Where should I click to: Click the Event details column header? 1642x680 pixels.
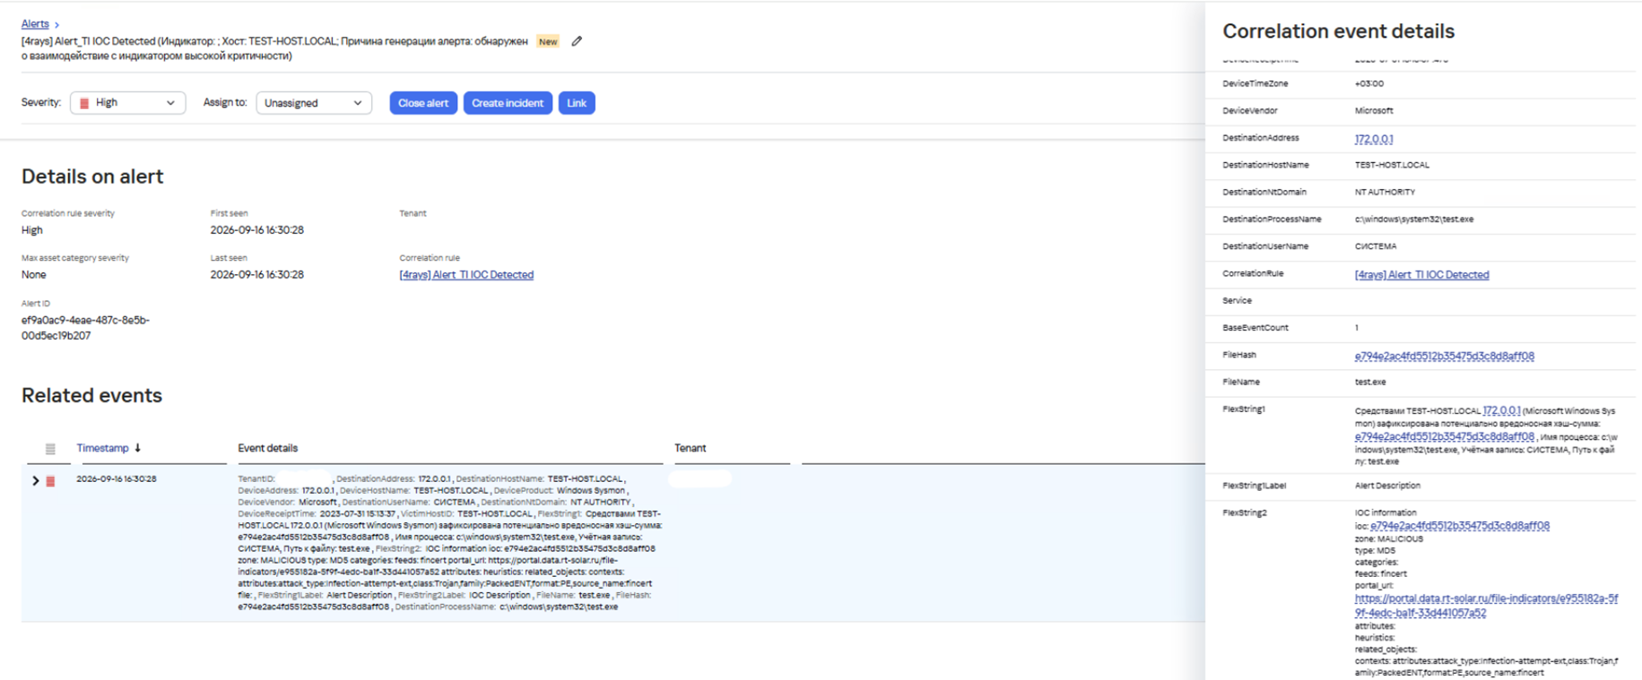(267, 448)
